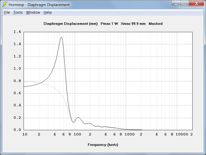This screenshot has width=206, height=155.
Task: Open the Help menu
Action: (x=47, y=12)
